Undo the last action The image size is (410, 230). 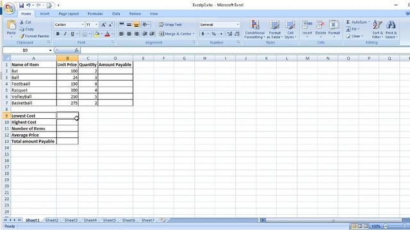(x=28, y=5)
